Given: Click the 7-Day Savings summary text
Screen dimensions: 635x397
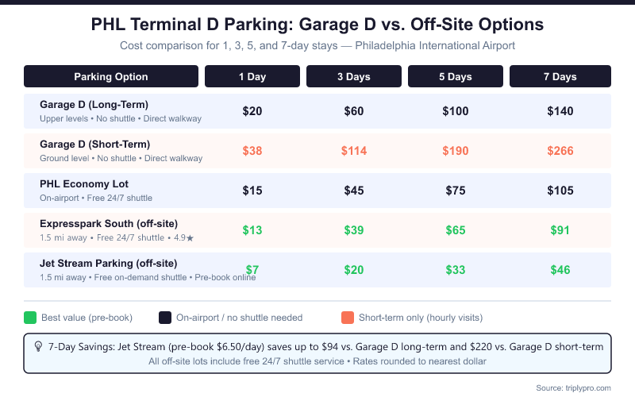Looking at the screenshot, I should (x=325, y=347).
